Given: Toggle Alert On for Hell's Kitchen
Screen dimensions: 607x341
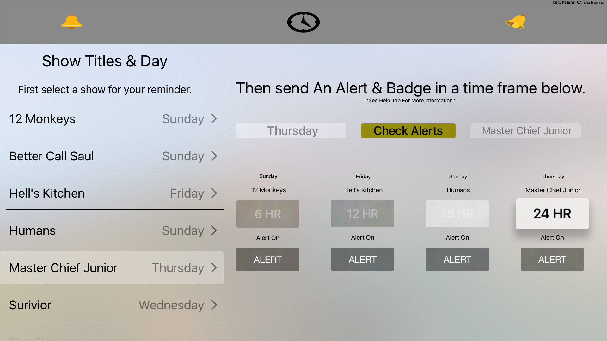Looking at the screenshot, I should coord(363,259).
